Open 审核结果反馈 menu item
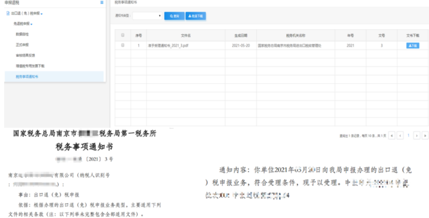This screenshot has width=429, height=218. click(x=25, y=56)
